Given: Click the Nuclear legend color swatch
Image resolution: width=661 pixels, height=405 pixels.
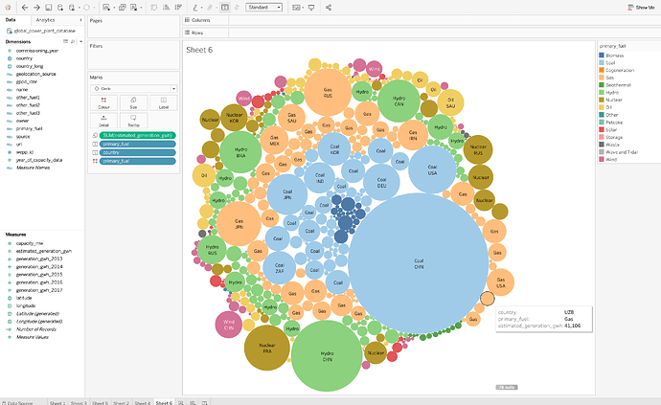Looking at the screenshot, I should [x=602, y=100].
